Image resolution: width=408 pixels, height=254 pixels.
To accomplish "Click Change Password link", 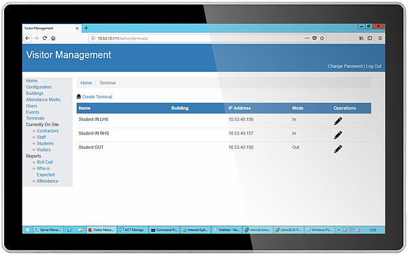I will coord(345,67).
